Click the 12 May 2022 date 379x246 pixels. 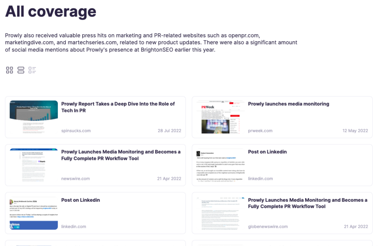(x=355, y=131)
